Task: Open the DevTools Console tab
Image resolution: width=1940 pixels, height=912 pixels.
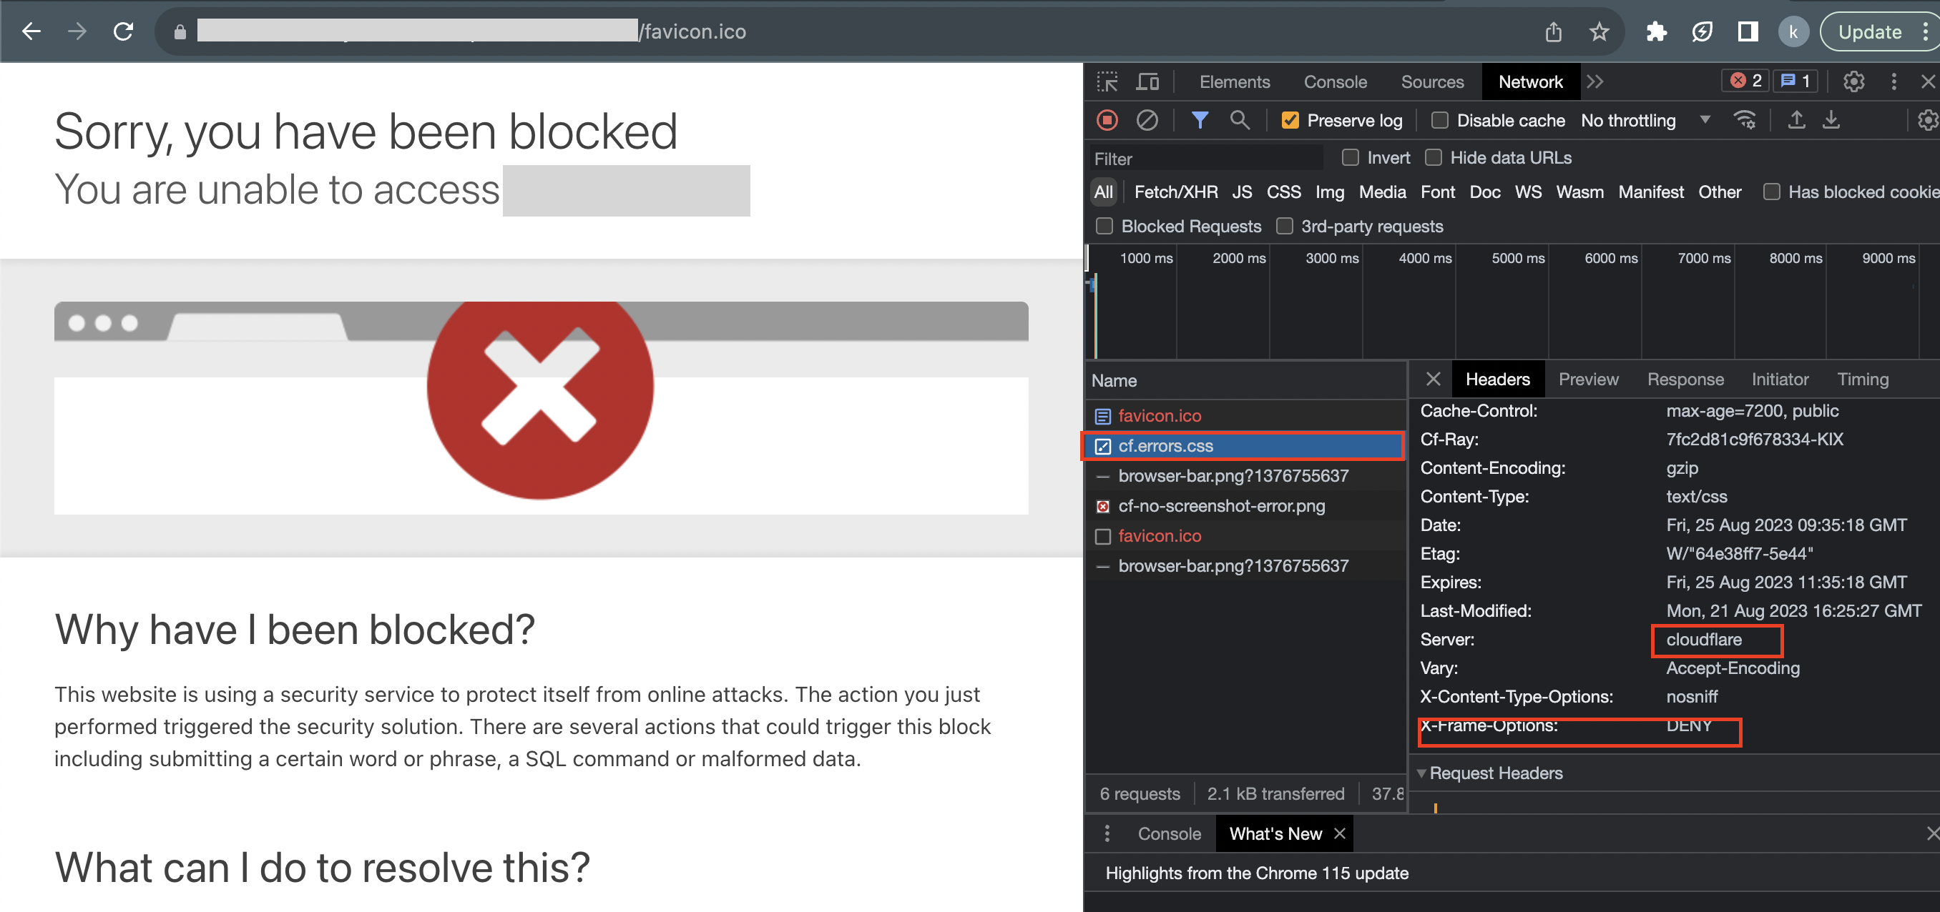Action: pyautogui.click(x=1336, y=82)
